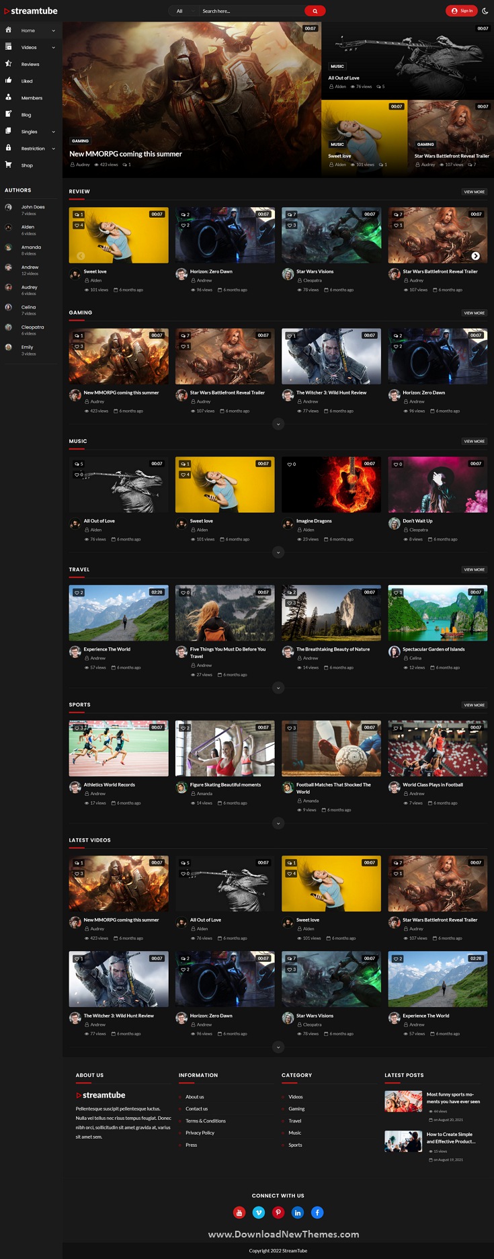Open Most funny sports moments post thumbnail

[x=403, y=1101]
